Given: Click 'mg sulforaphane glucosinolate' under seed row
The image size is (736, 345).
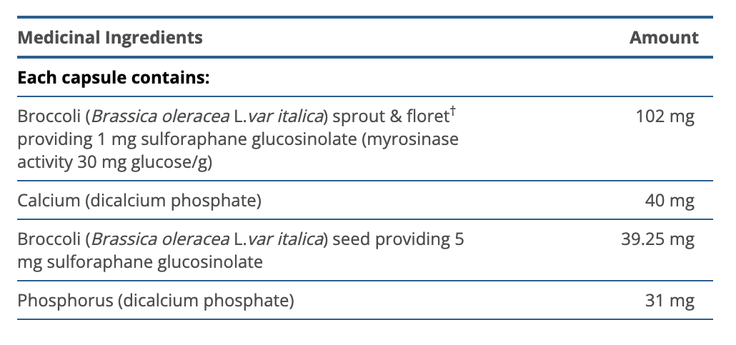Looking at the screenshot, I should (139, 262).
